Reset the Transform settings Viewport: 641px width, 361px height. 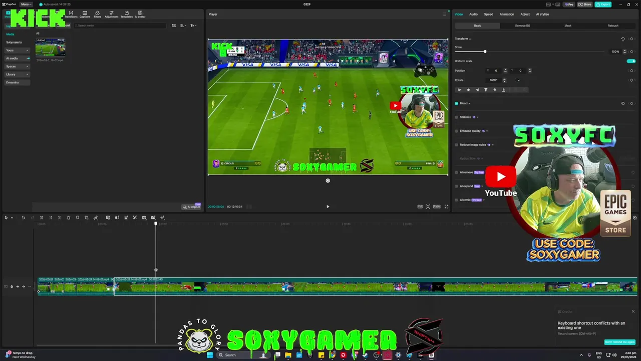[x=623, y=39]
